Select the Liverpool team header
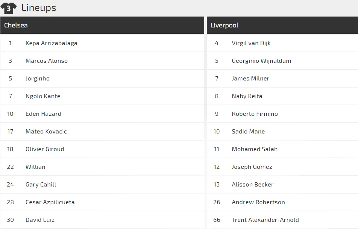 (225, 25)
